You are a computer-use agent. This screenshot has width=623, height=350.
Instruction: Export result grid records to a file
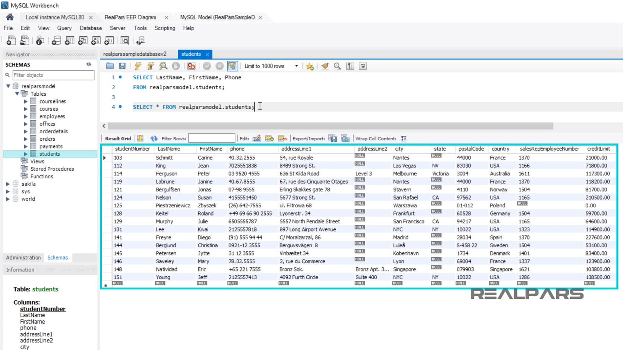pyautogui.click(x=332, y=138)
